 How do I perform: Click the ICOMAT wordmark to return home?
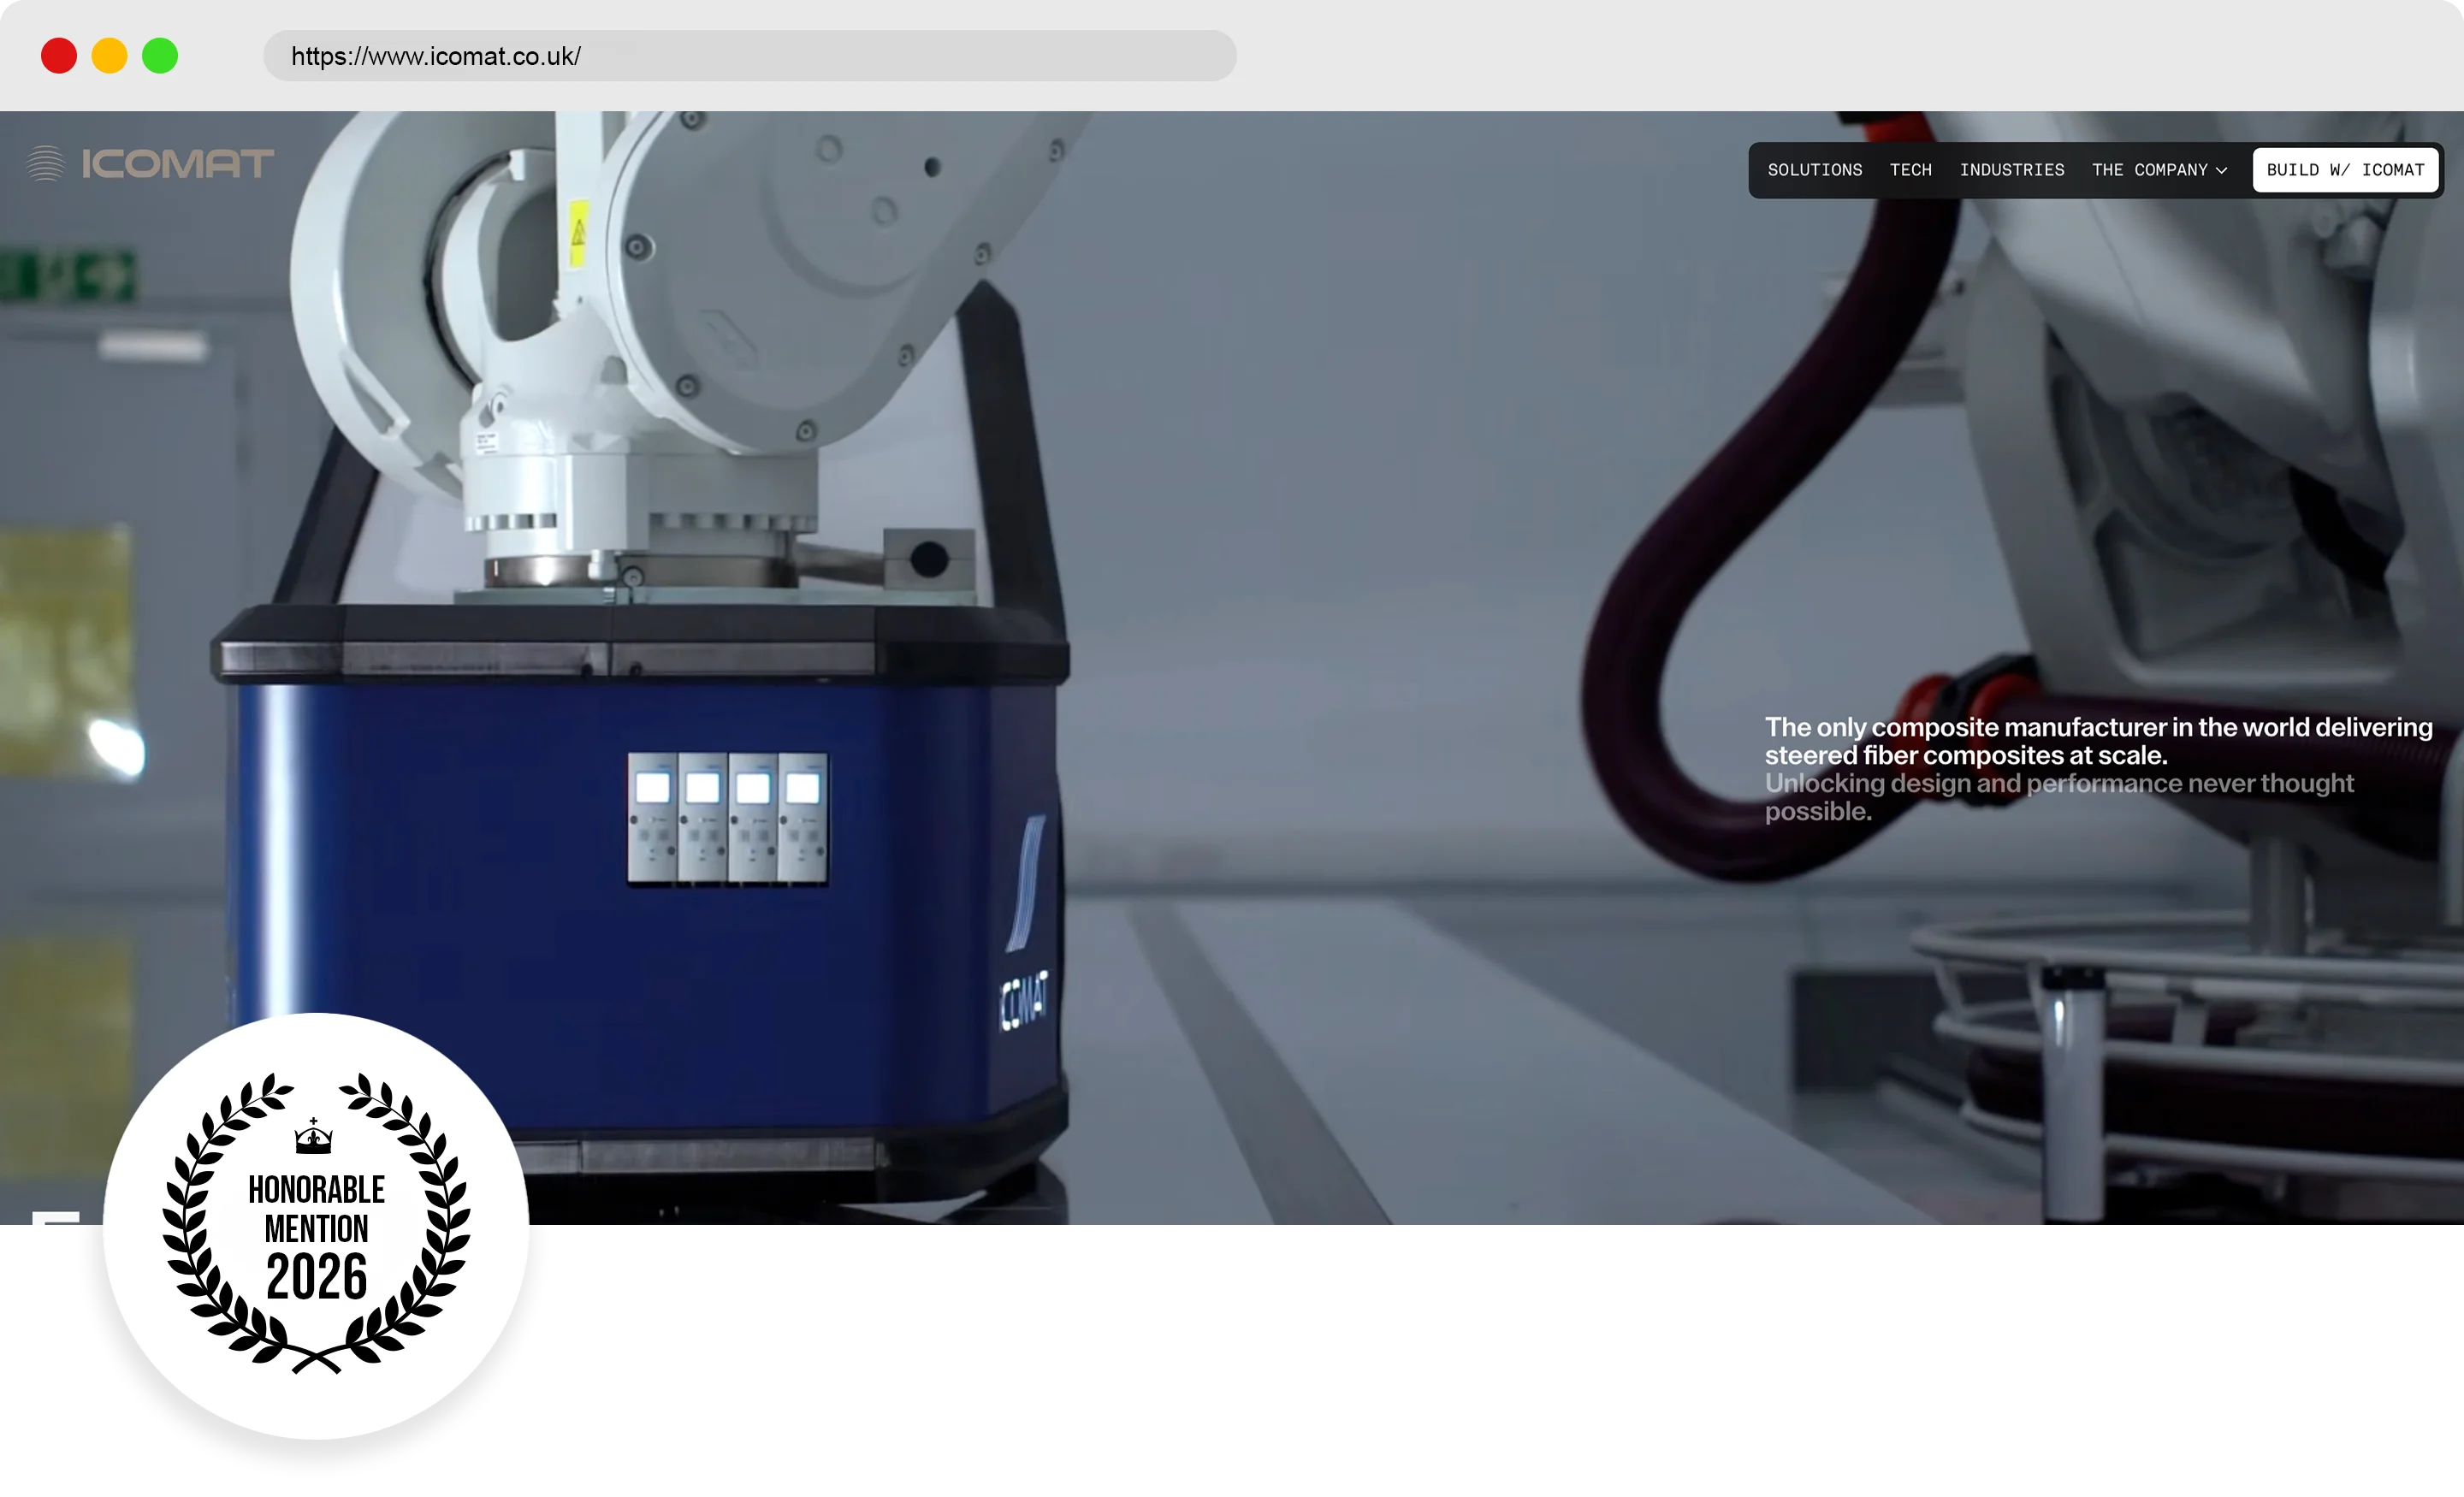coord(179,163)
